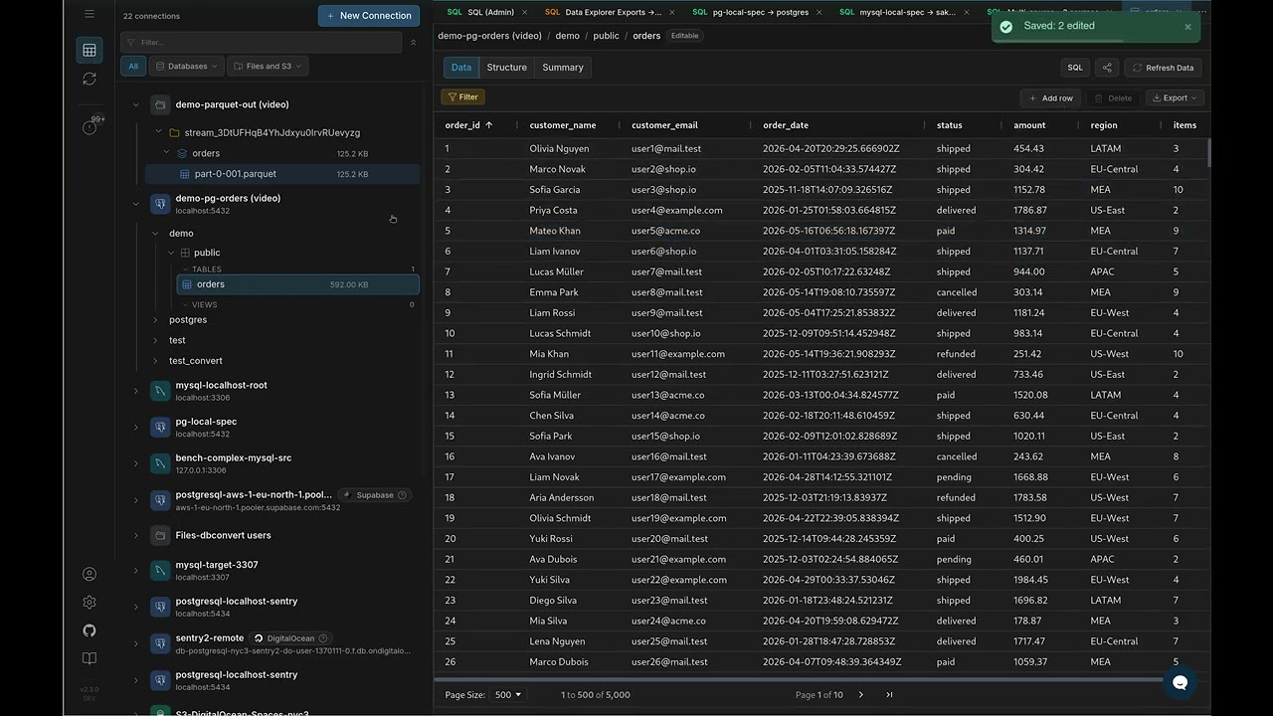Expand the VIEWS section
The image size is (1273, 716).
[185, 304]
